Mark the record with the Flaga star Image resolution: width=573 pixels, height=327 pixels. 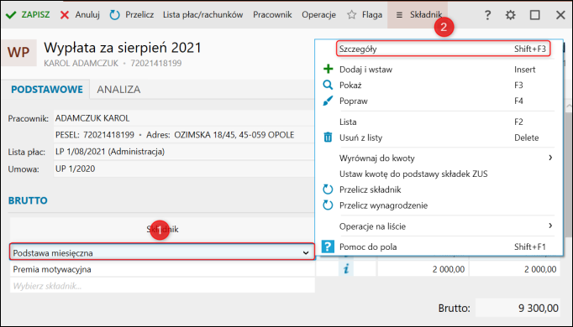tap(351, 15)
